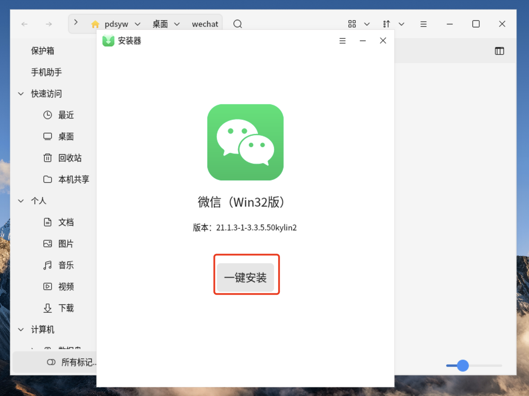Go back in file manager
Image resolution: width=529 pixels, height=396 pixels.
tap(24, 24)
